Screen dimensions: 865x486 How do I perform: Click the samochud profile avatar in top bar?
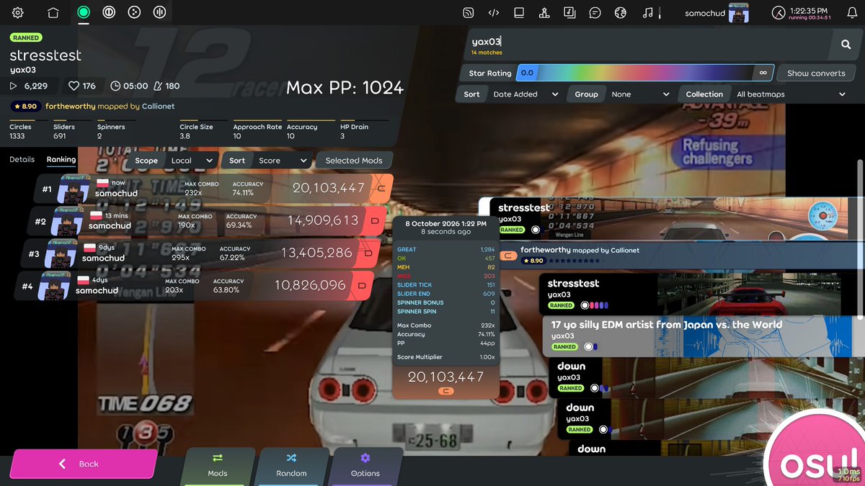click(x=738, y=13)
